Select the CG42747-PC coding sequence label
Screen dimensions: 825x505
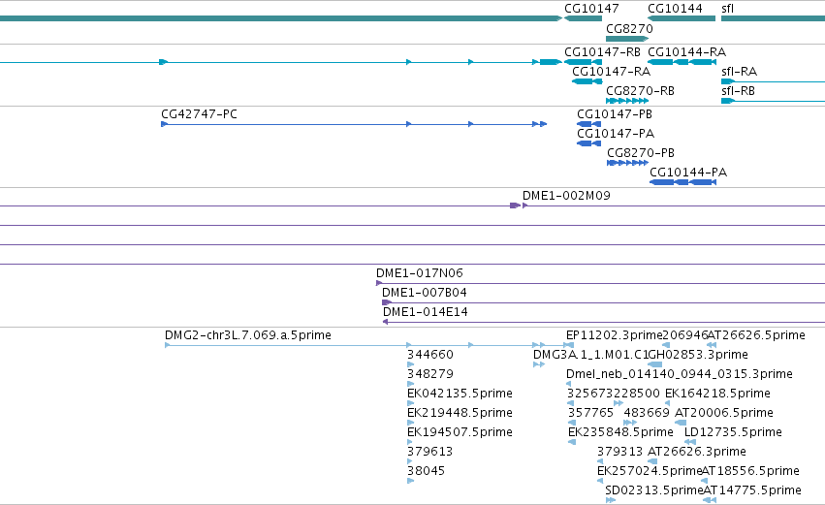point(199,114)
